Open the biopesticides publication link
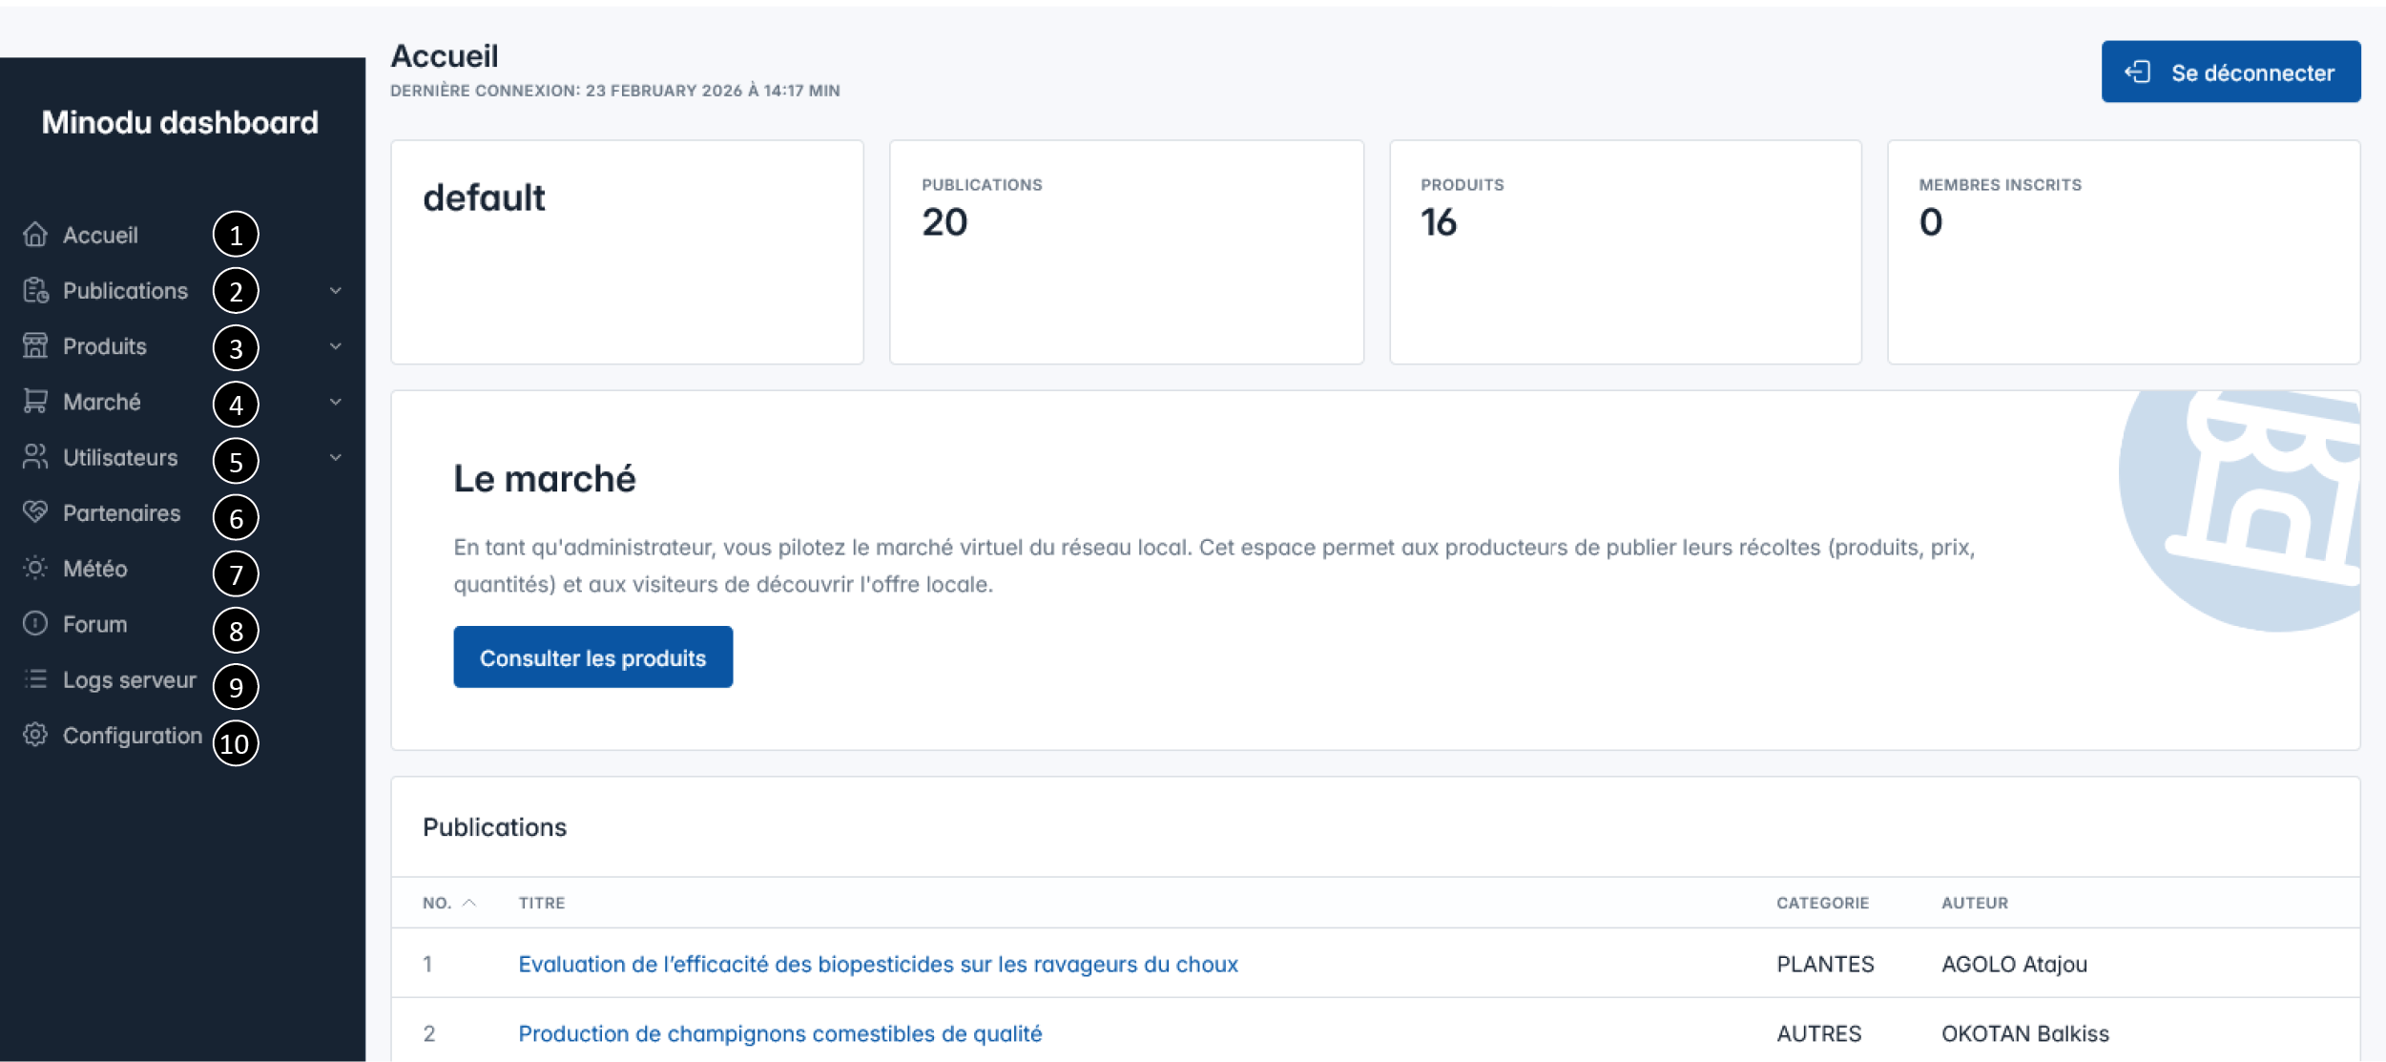This screenshot has width=2386, height=1062. click(x=878, y=964)
